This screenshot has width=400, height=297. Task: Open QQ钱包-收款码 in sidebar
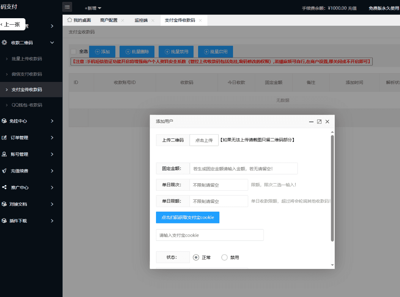27,105
